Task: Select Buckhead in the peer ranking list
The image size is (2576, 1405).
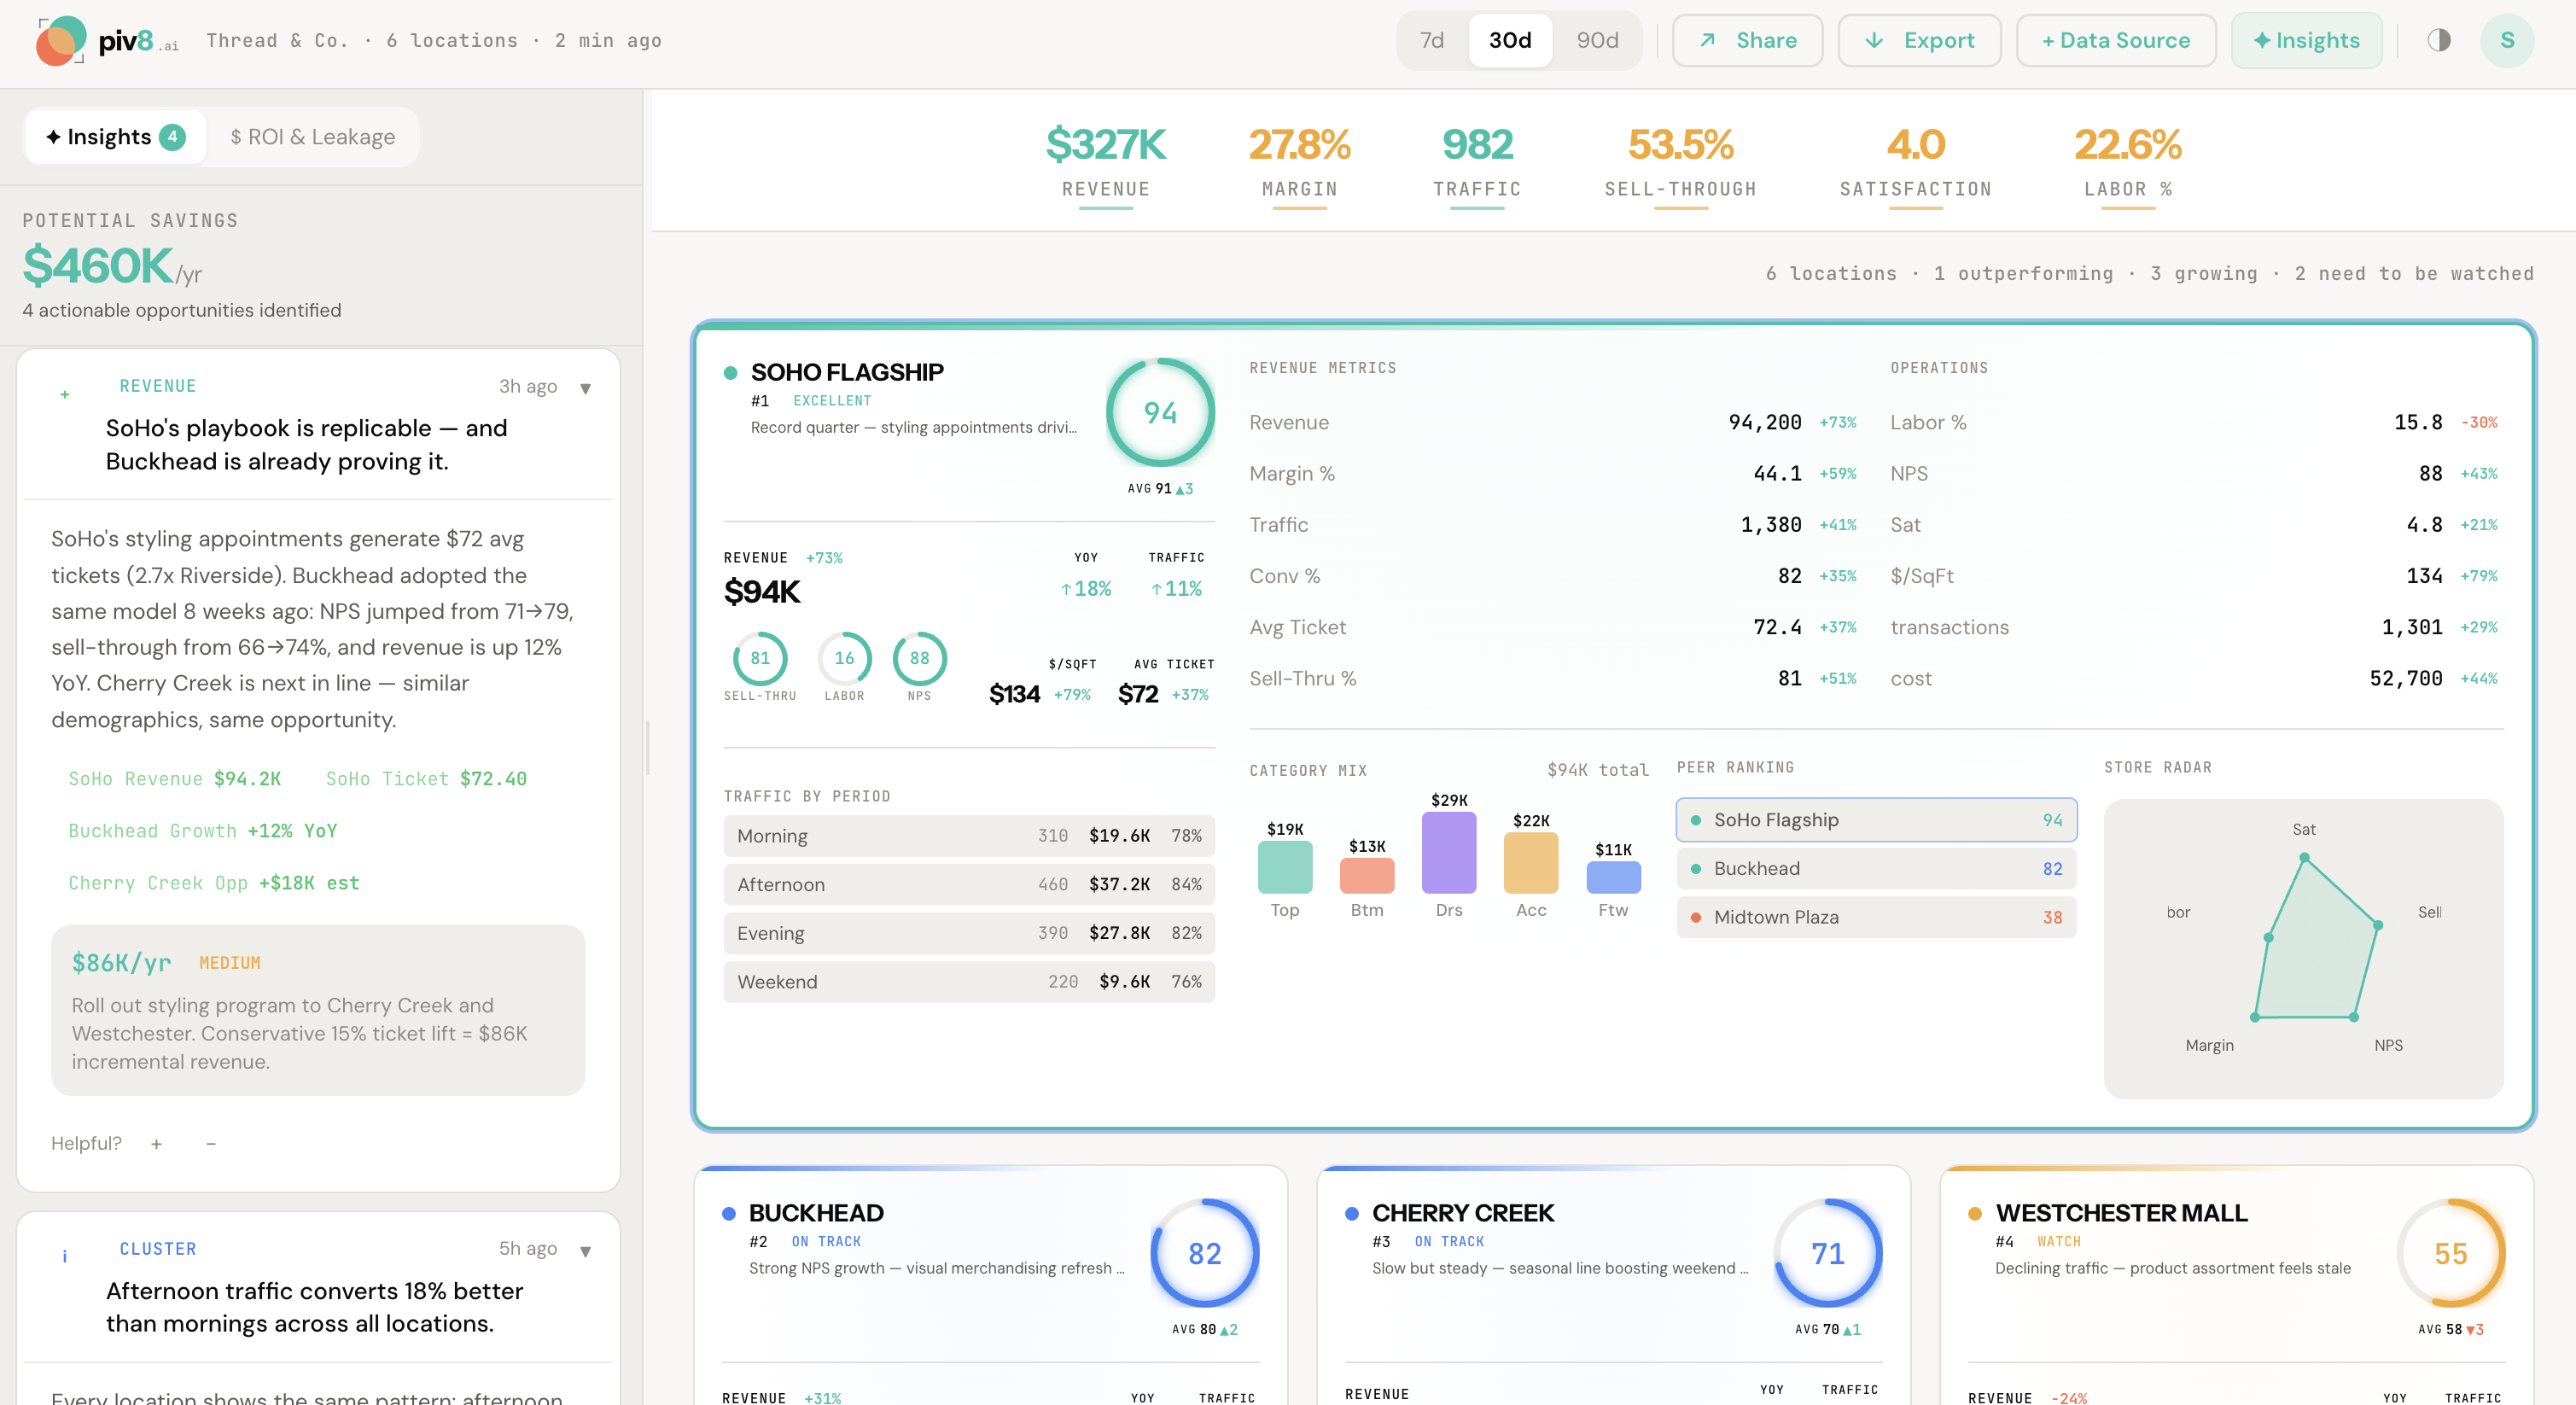Action: click(x=1875, y=868)
